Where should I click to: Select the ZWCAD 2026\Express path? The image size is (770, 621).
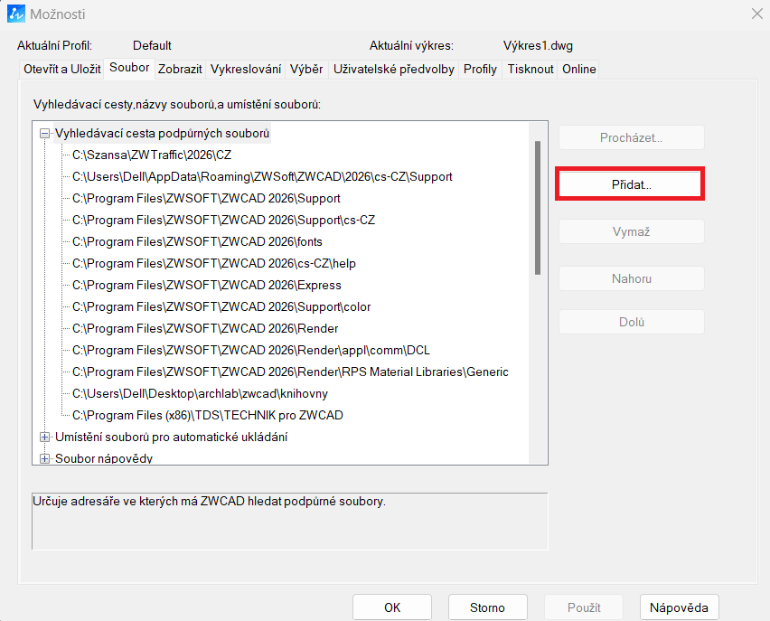point(207,285)
